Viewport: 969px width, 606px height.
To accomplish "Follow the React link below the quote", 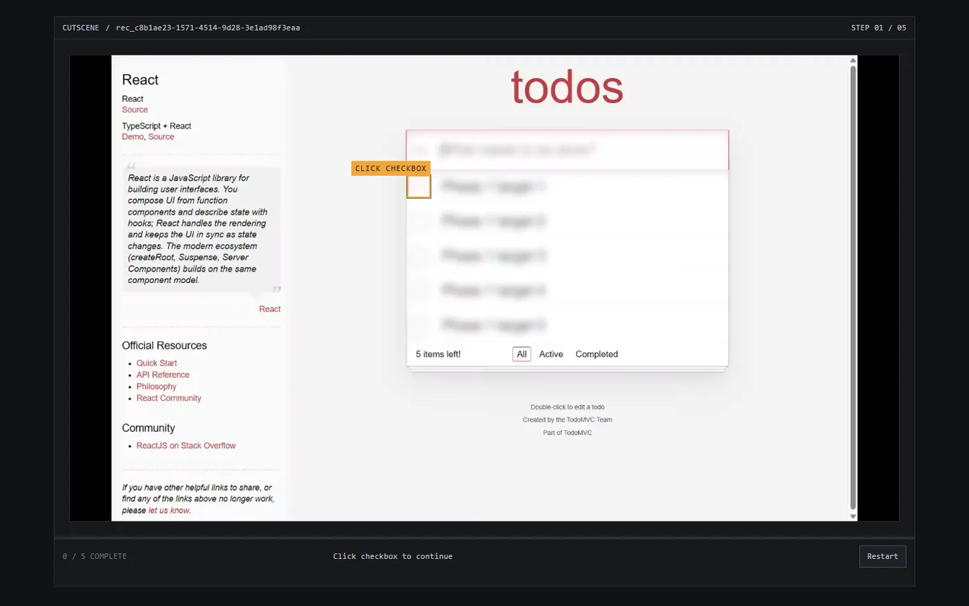I will click(x=270, y=309).
